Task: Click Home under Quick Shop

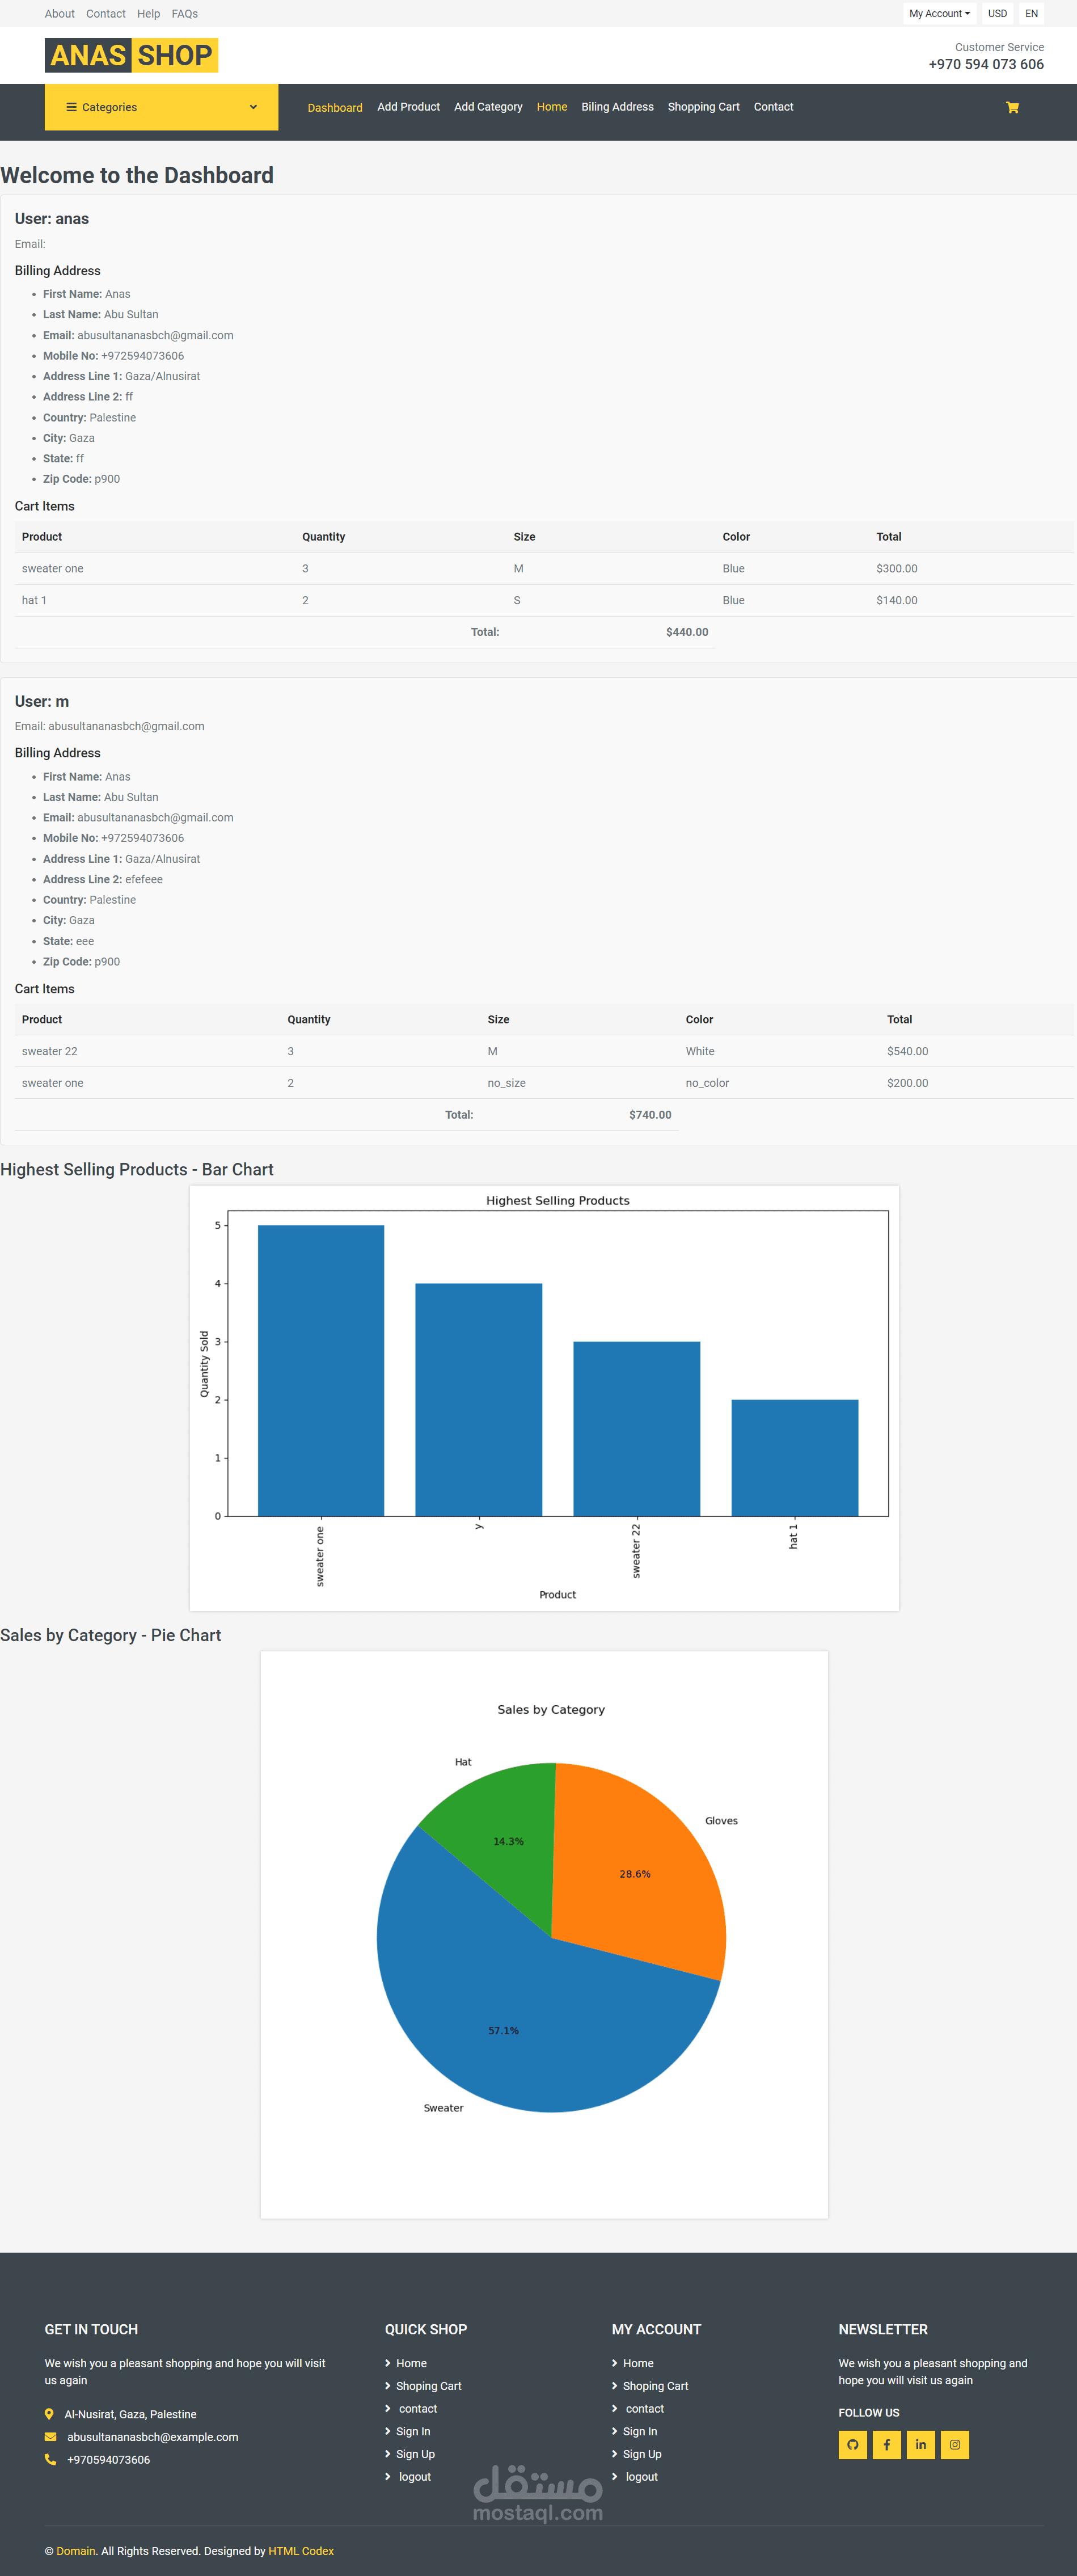Action: tap(411, 2363)
